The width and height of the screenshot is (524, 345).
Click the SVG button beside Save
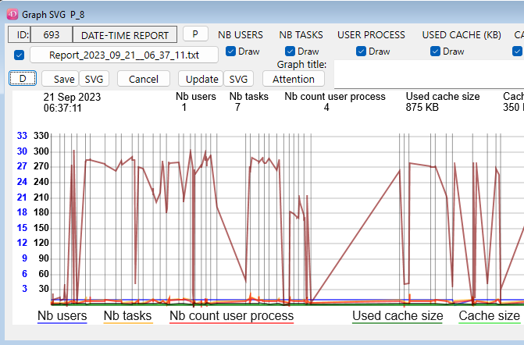[x=94, y=79]
